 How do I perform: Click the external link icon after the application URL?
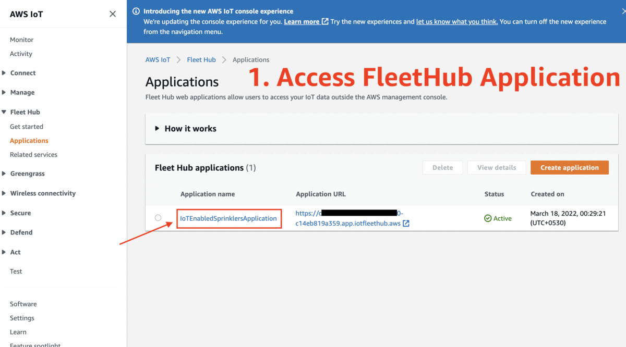click(x=406, y=224)
